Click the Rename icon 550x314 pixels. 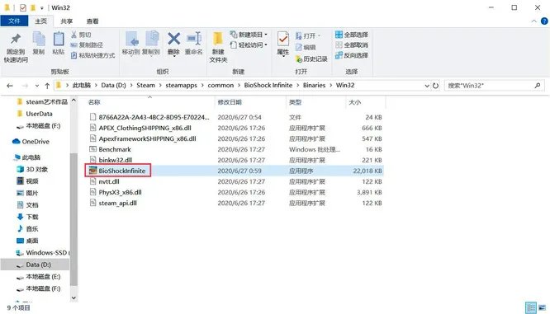tap(194, 39)
